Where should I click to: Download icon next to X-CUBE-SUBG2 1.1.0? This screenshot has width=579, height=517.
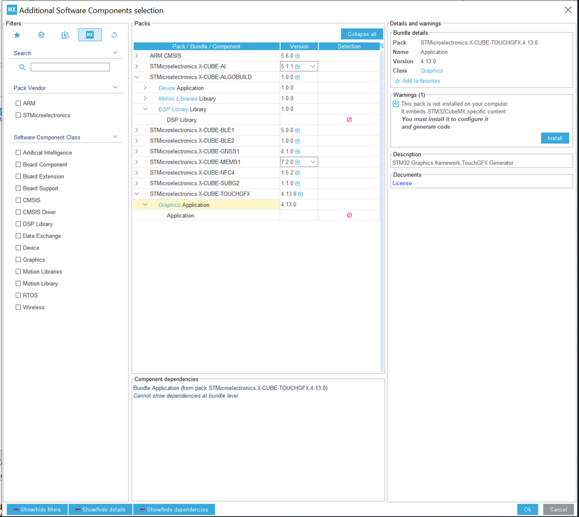pyautogui.click(x=298, y=184)
